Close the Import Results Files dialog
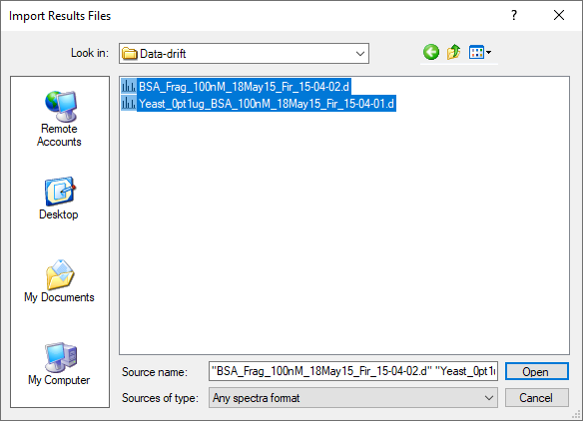 [x=559, y=15]
